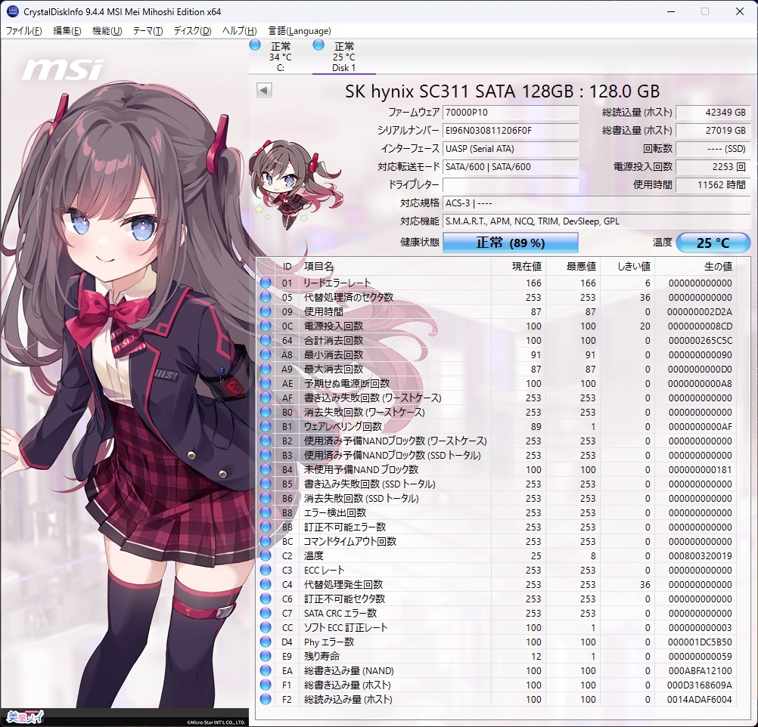Click the status icon for row B2
758x727 pixels.
point(266,441)
